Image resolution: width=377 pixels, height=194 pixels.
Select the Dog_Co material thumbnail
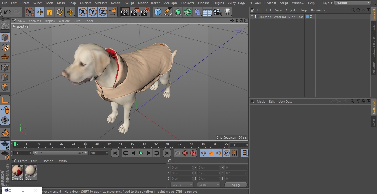[17, 173]
